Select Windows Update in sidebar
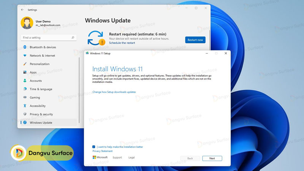Image resolution: width=304 pixels, height=171 pixels. click(41, 122)
